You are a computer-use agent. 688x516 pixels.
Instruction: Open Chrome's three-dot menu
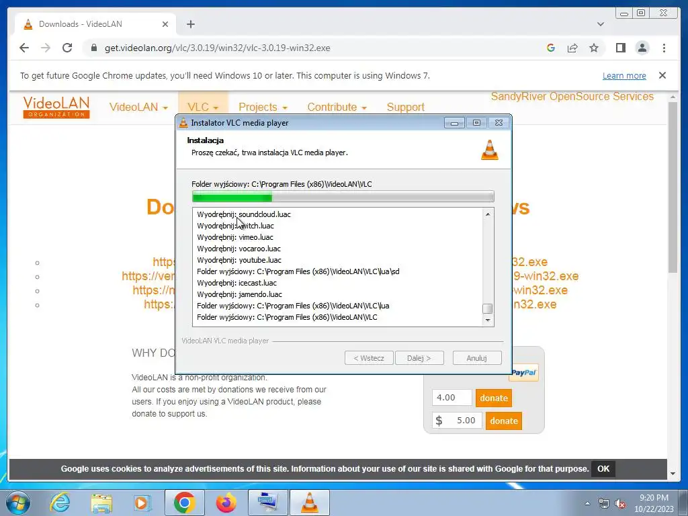point(664,48)
